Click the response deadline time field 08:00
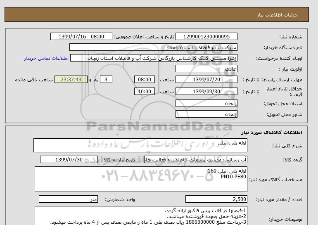This screenshot has width=318, height=225. (x=145, y=79)
